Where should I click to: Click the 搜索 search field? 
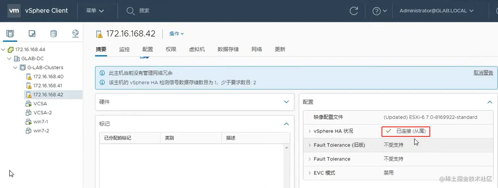pyautogui.click(x=144, y=11)
